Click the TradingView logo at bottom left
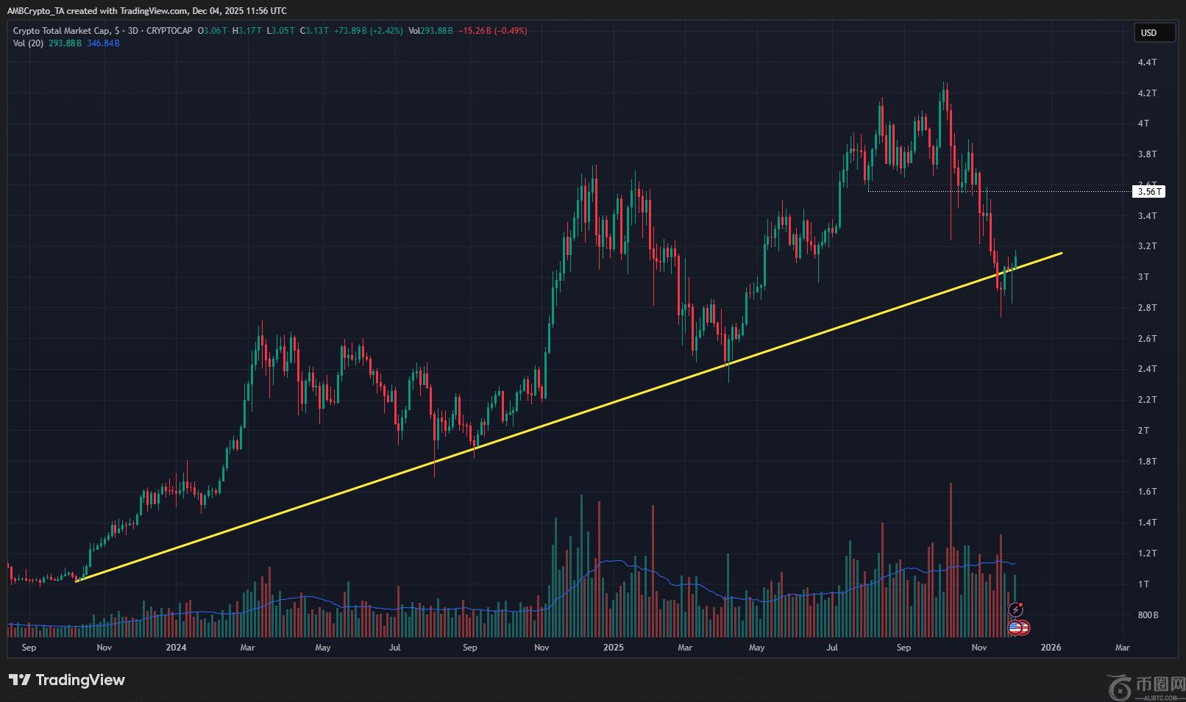The height and width of the screenshot is (702, 1186). (67, 680)
